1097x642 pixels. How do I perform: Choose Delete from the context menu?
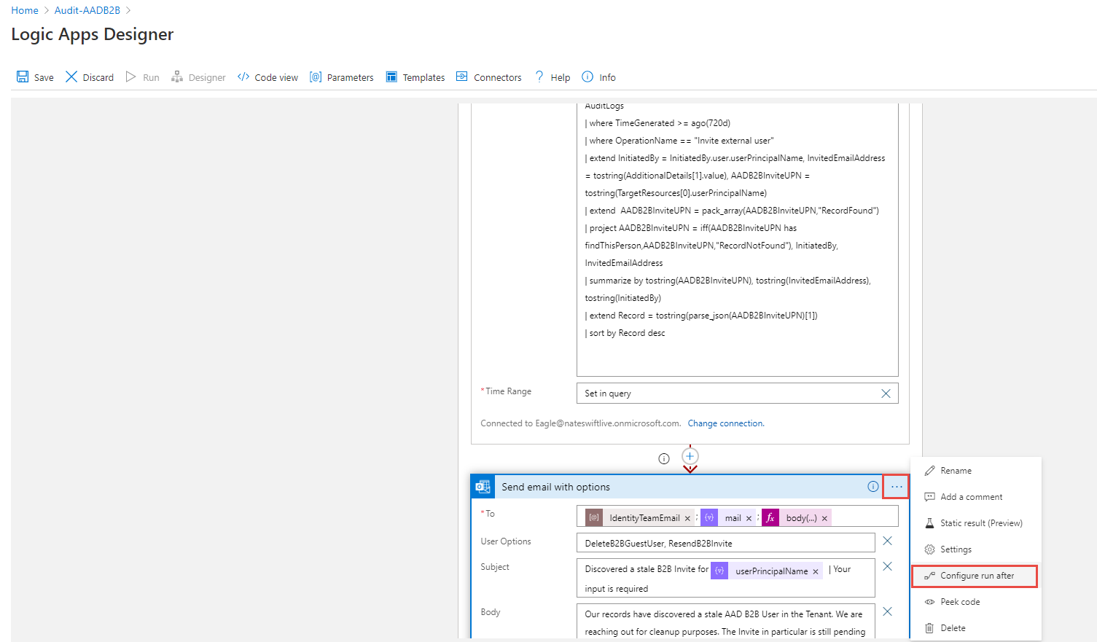[x=976, y=628]
